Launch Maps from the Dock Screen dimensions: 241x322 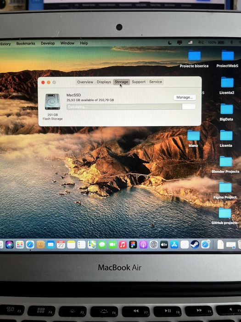[92, 245]
